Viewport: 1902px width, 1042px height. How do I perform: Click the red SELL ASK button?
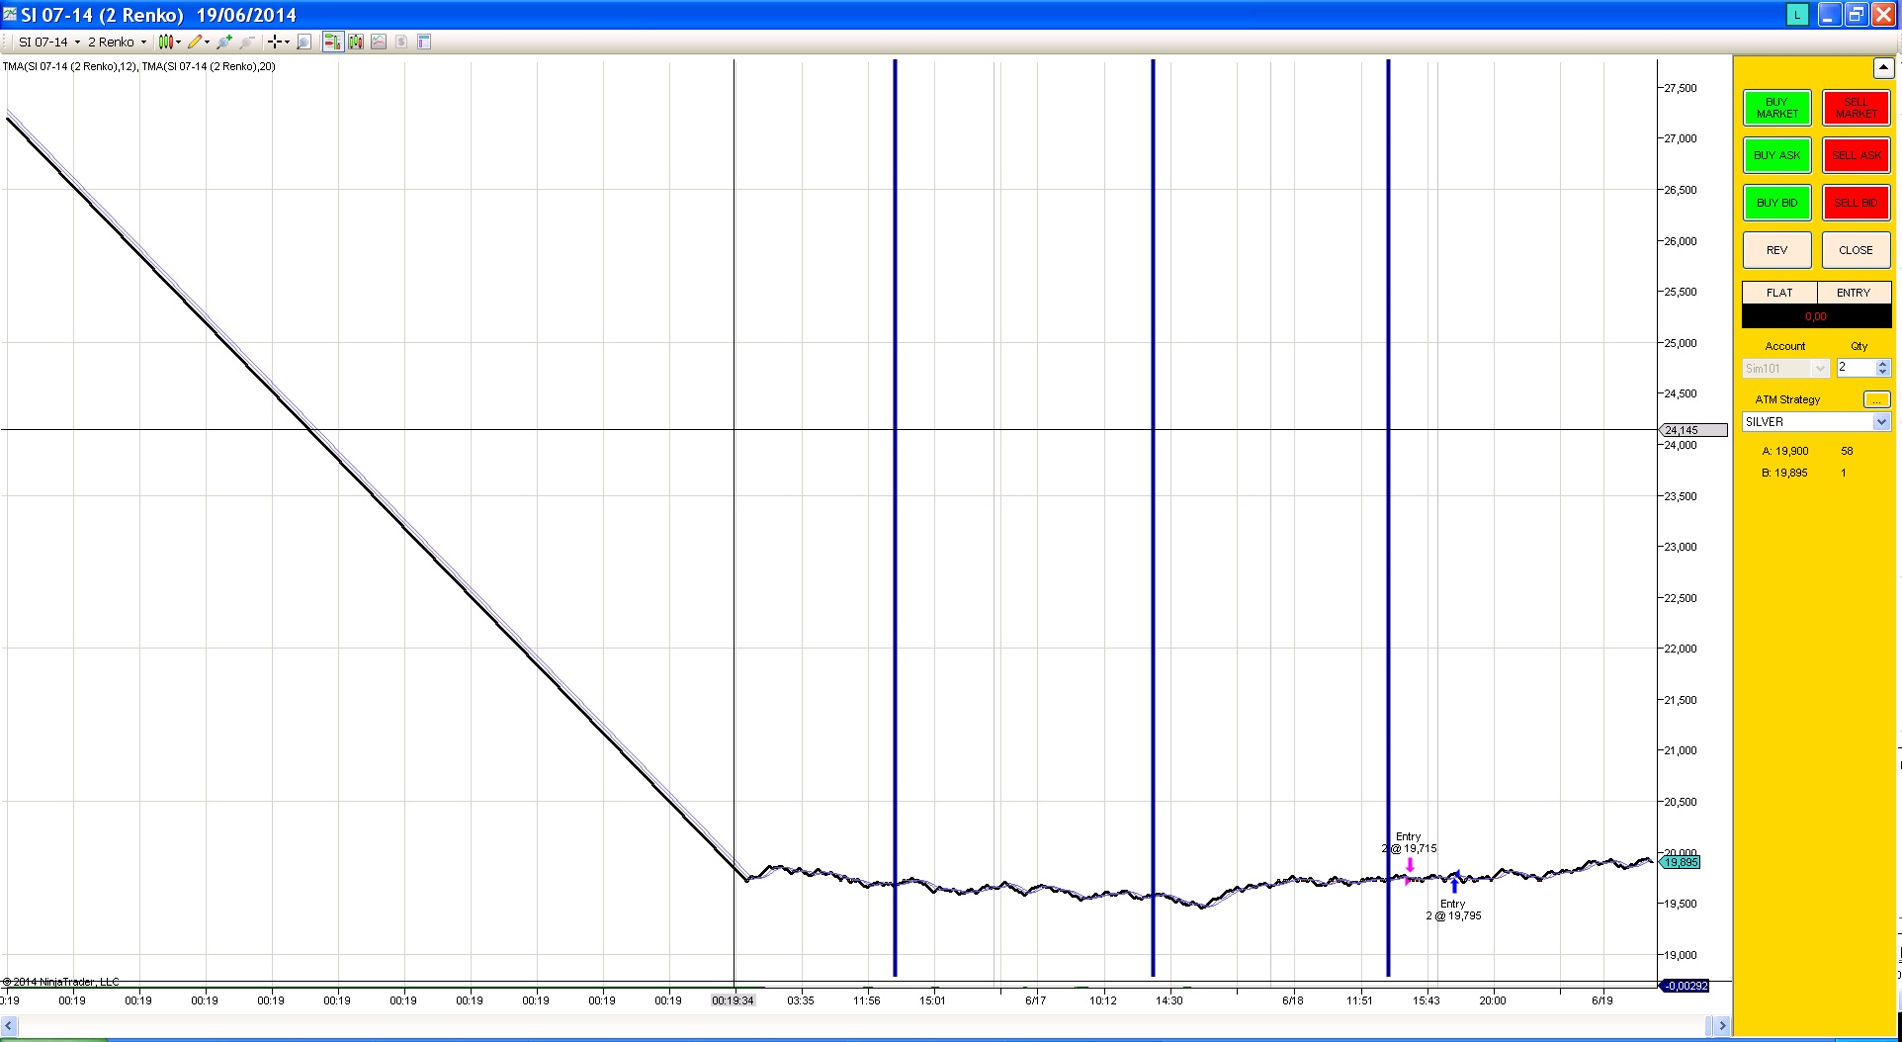1856,155
